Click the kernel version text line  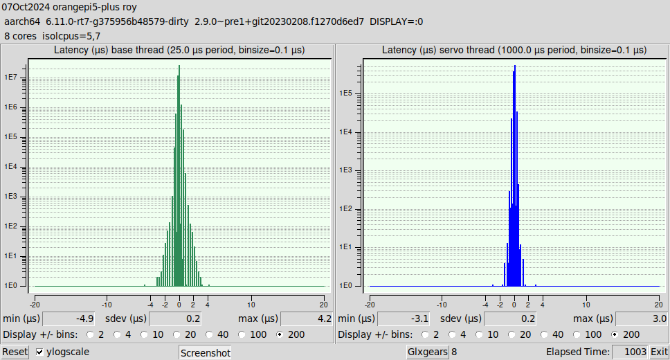(214, 21)
